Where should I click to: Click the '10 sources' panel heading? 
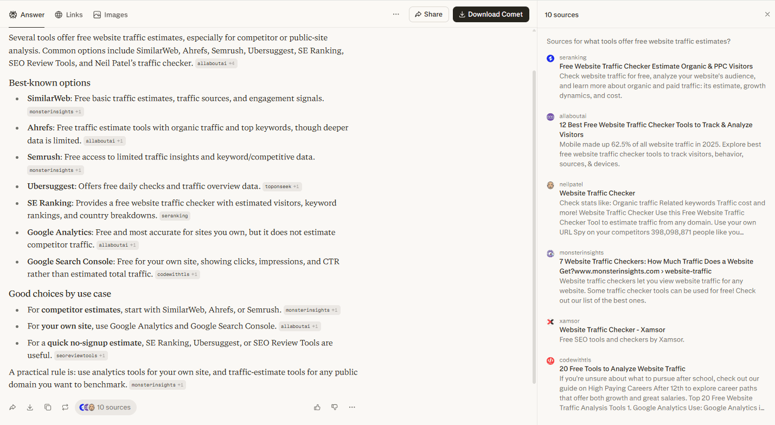coord(561,15)
